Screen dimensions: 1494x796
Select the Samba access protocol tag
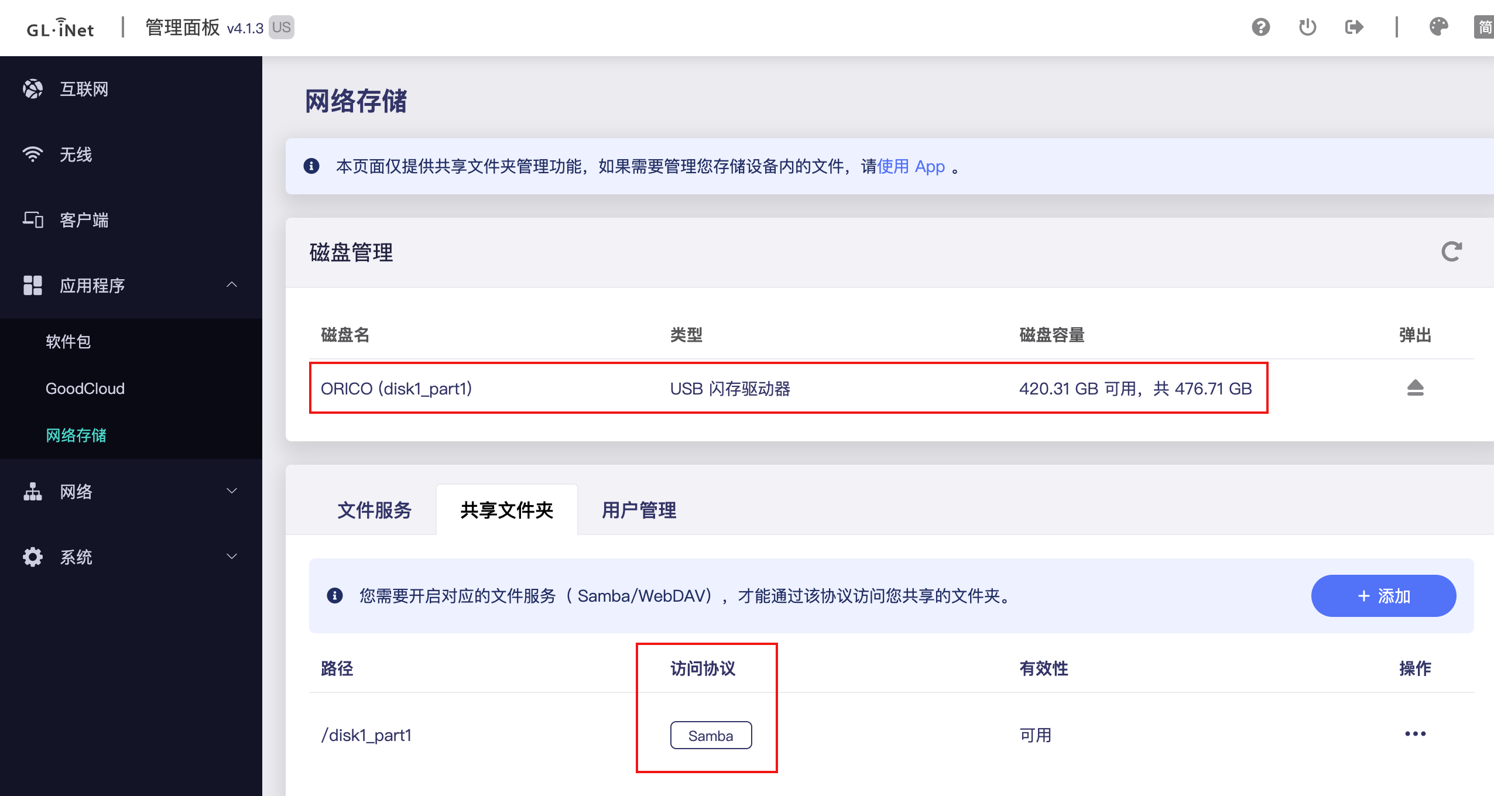click(x=710, y=735)
